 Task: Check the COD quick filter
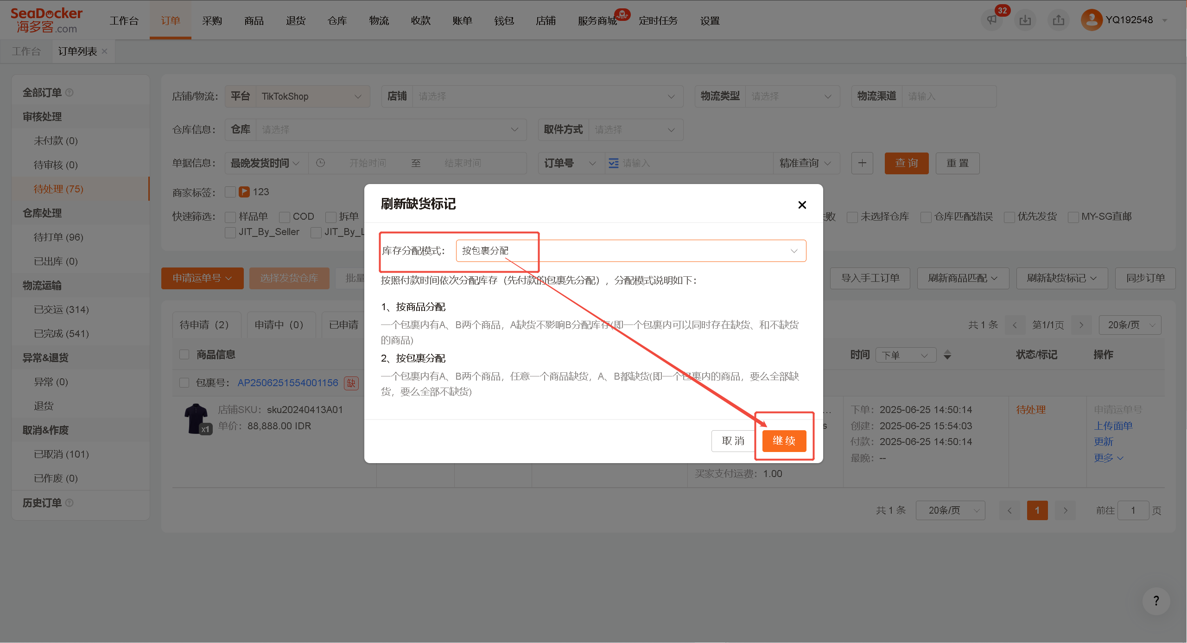point(285,217)
